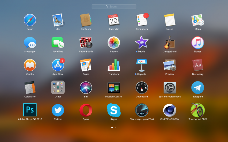The height and width of the screenshot is (142, 228).
Task: Launch CINEBENCH OSX
Action: coord(170,110)
